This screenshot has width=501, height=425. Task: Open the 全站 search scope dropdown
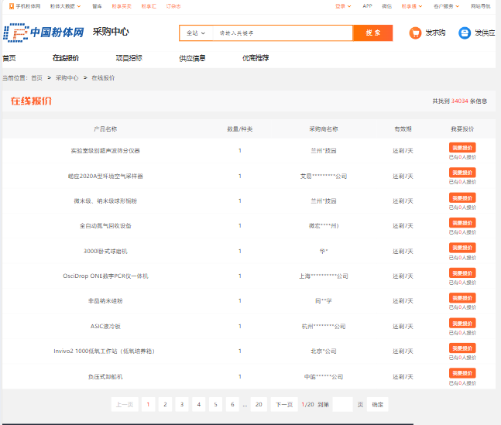point(196,33)
